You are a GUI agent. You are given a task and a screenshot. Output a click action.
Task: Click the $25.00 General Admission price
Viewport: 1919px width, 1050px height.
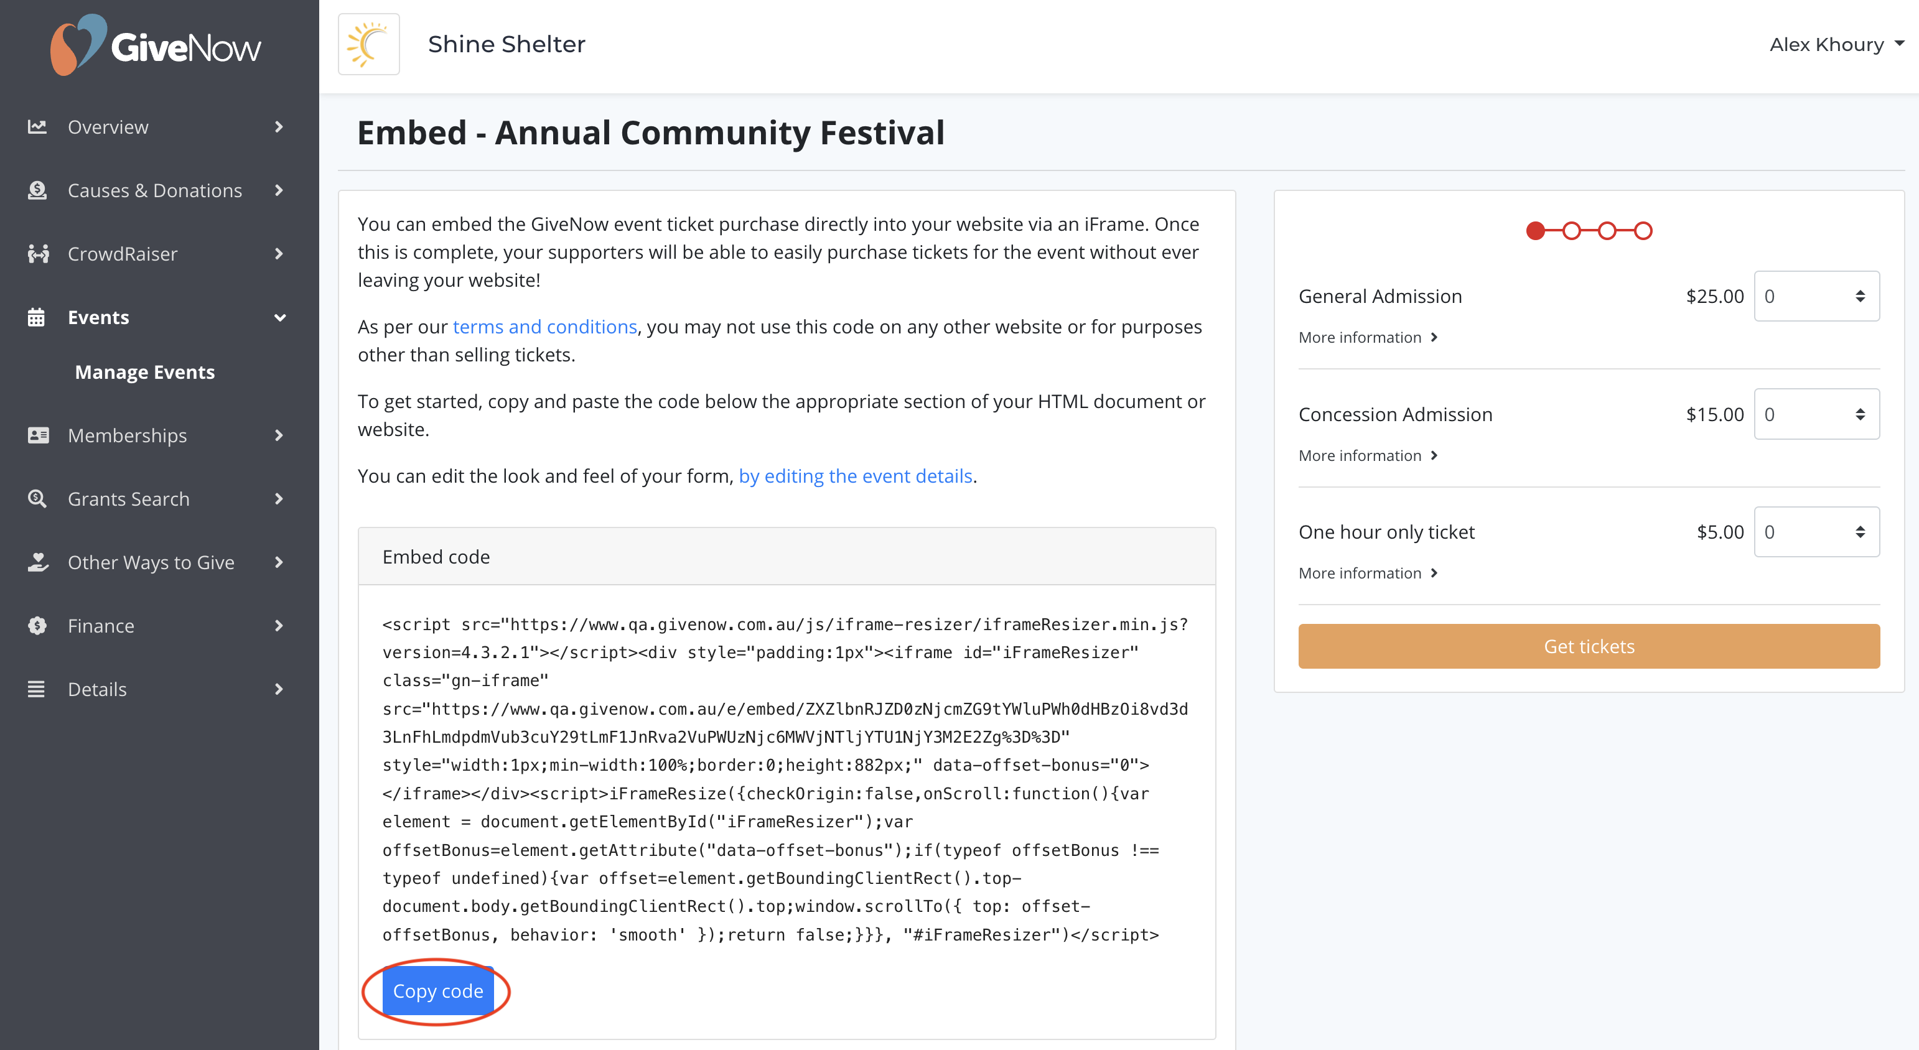click(1715, 296)
